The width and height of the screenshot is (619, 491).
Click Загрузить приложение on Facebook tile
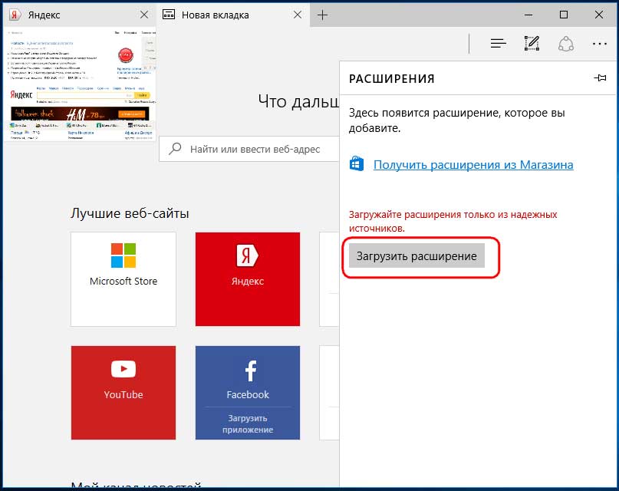point(248,424)
